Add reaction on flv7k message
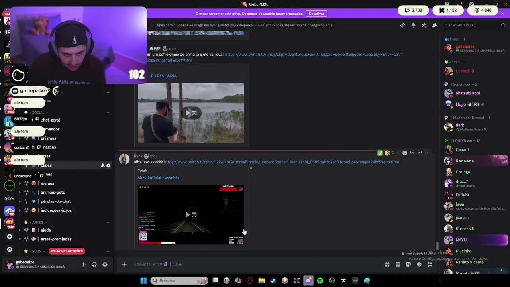Image resolution: width=510 pixels, height=287 pixels. click(x=405, y=153)
